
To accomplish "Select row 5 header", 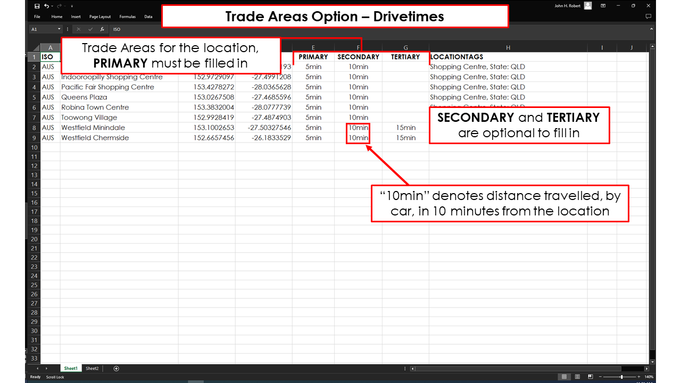I will [x=34, y=97].
